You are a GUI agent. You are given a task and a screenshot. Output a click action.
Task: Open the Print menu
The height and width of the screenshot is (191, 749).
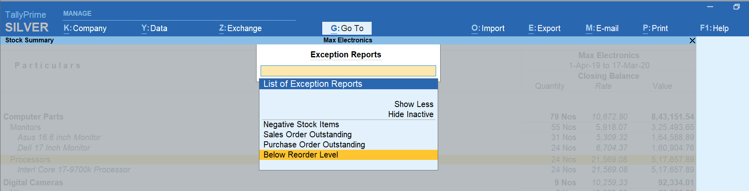655,28
